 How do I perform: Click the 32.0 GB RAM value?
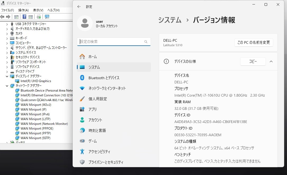point(196,109)
